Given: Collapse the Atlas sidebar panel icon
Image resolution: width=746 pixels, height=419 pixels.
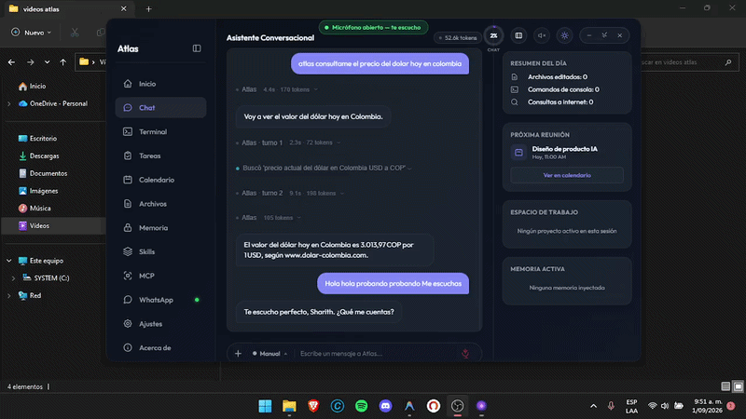Looking at the screenshot, I should [x=197, y=48].
